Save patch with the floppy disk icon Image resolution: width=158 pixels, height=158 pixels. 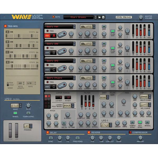(103, 17)
